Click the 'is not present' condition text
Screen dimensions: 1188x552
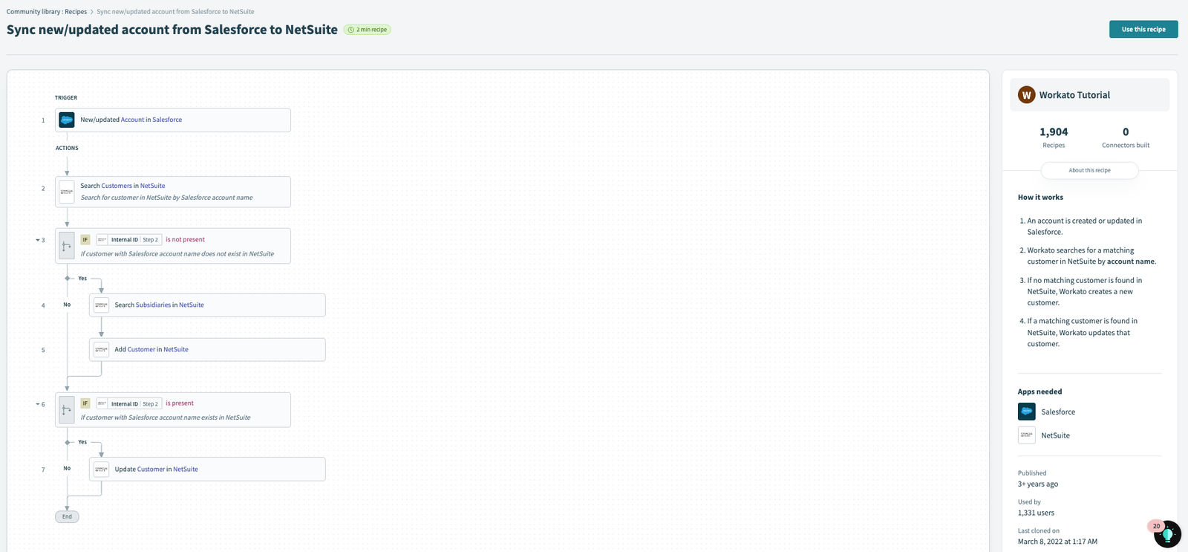pyautogui.click(x=185, y=239)
